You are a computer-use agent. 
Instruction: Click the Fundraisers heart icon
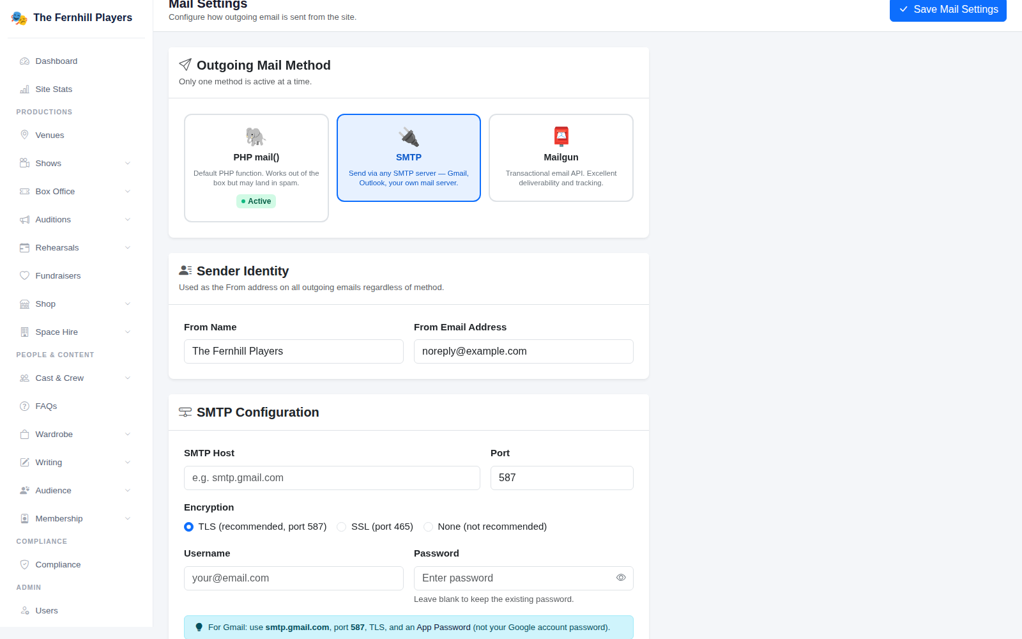pos(25,276)
